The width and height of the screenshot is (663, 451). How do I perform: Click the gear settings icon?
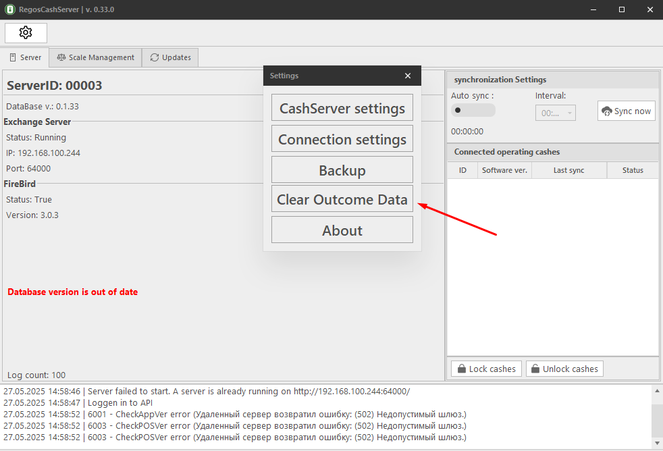click(26, 32)
